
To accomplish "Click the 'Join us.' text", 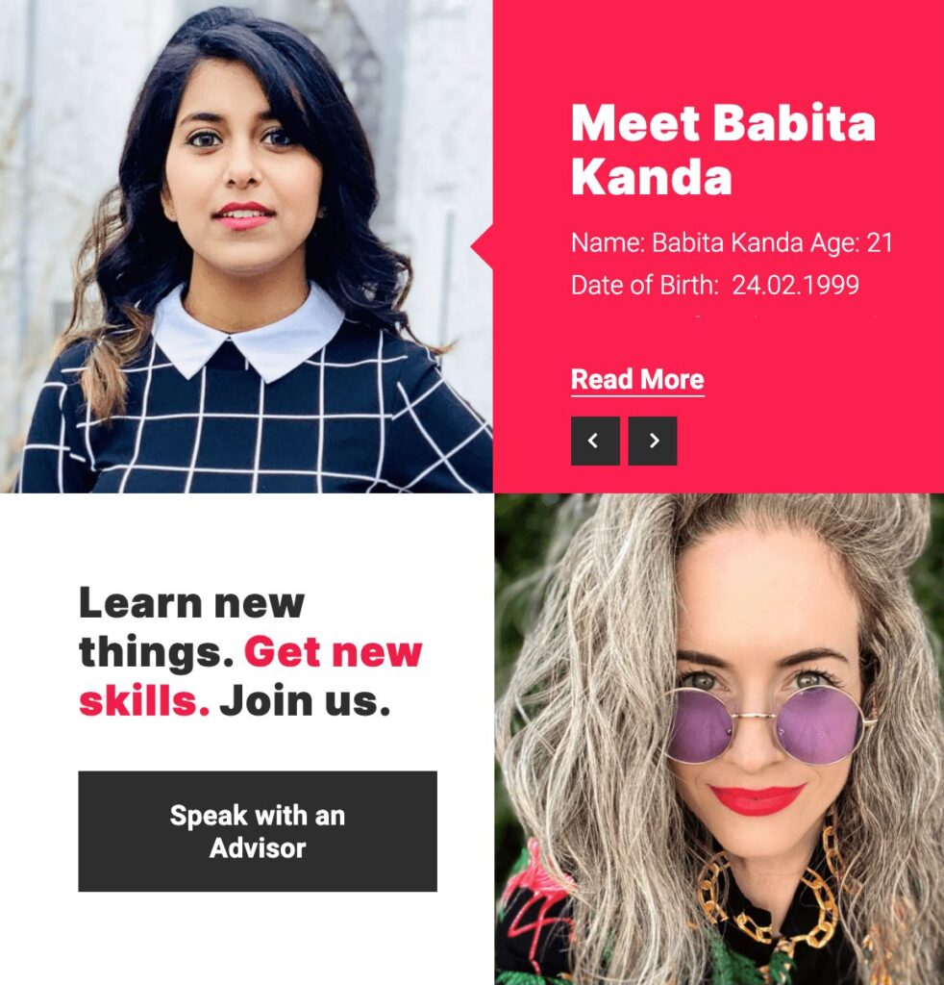I will [305, 701].
